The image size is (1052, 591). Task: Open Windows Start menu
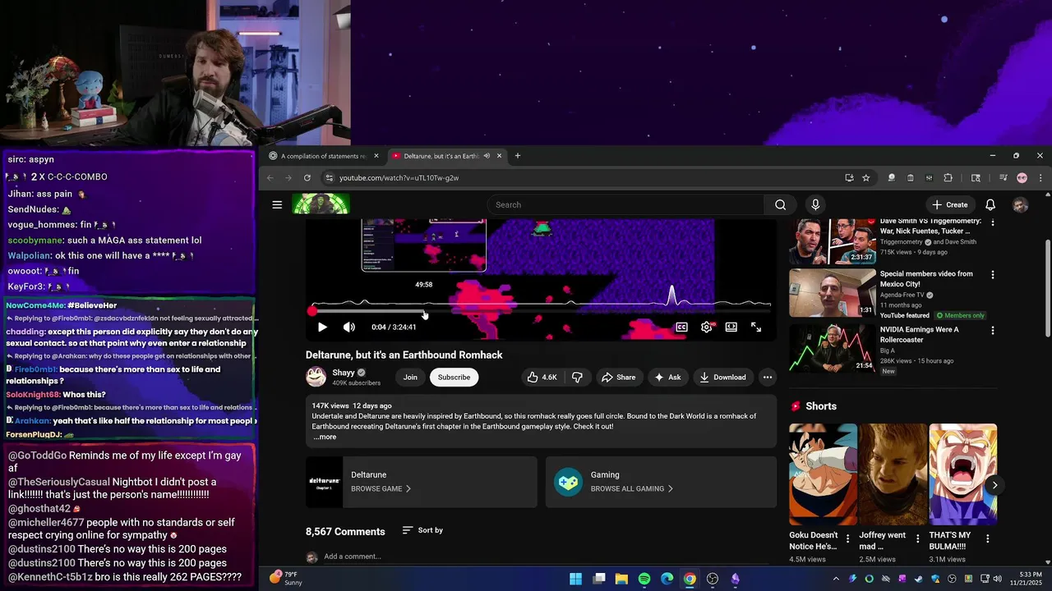click(x=575, y=579)
